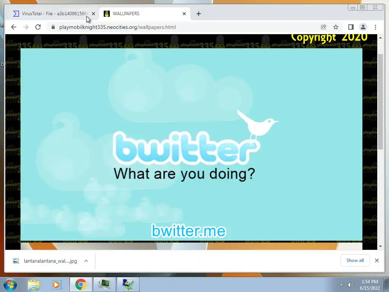
Task: Go back to the previous page
Action: tap(14, 27)
